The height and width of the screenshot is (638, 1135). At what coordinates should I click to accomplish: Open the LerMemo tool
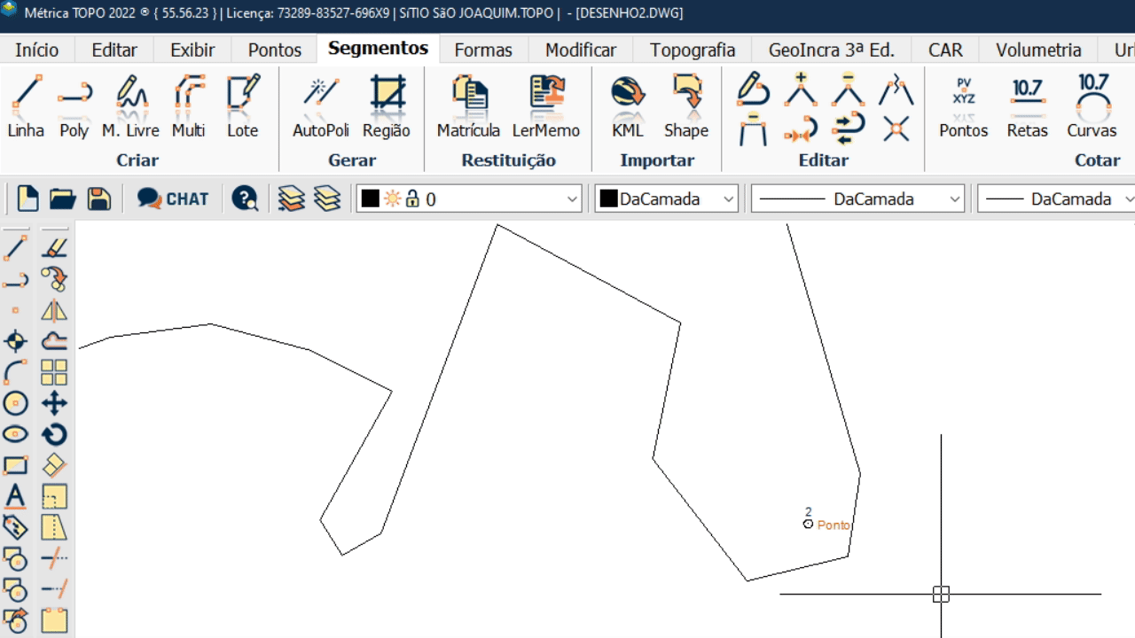tap(546, 106)
